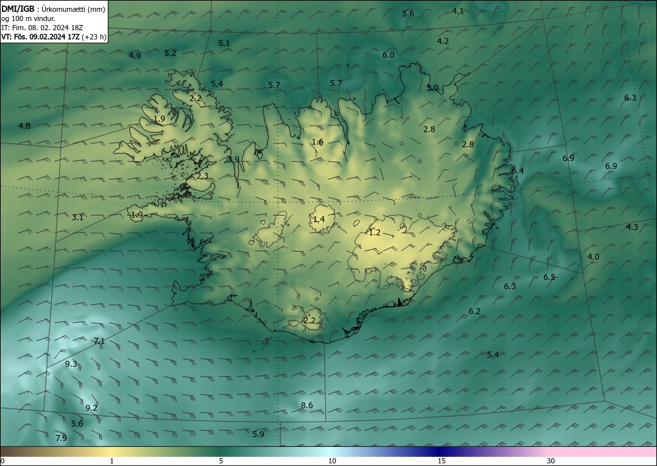Screen dimensions: 657x466
Task: Click the 4.9 value on the map
Action: pos(135,55)
